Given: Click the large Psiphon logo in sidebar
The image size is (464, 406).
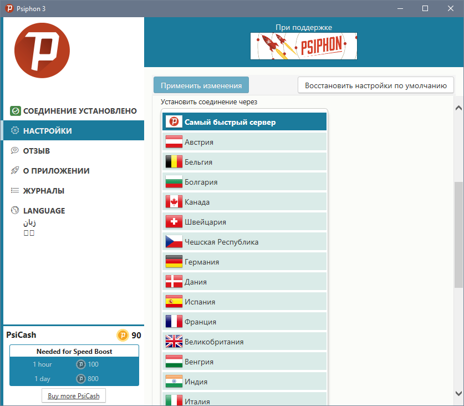Looking at the screenshot, I should coord(42,50).
